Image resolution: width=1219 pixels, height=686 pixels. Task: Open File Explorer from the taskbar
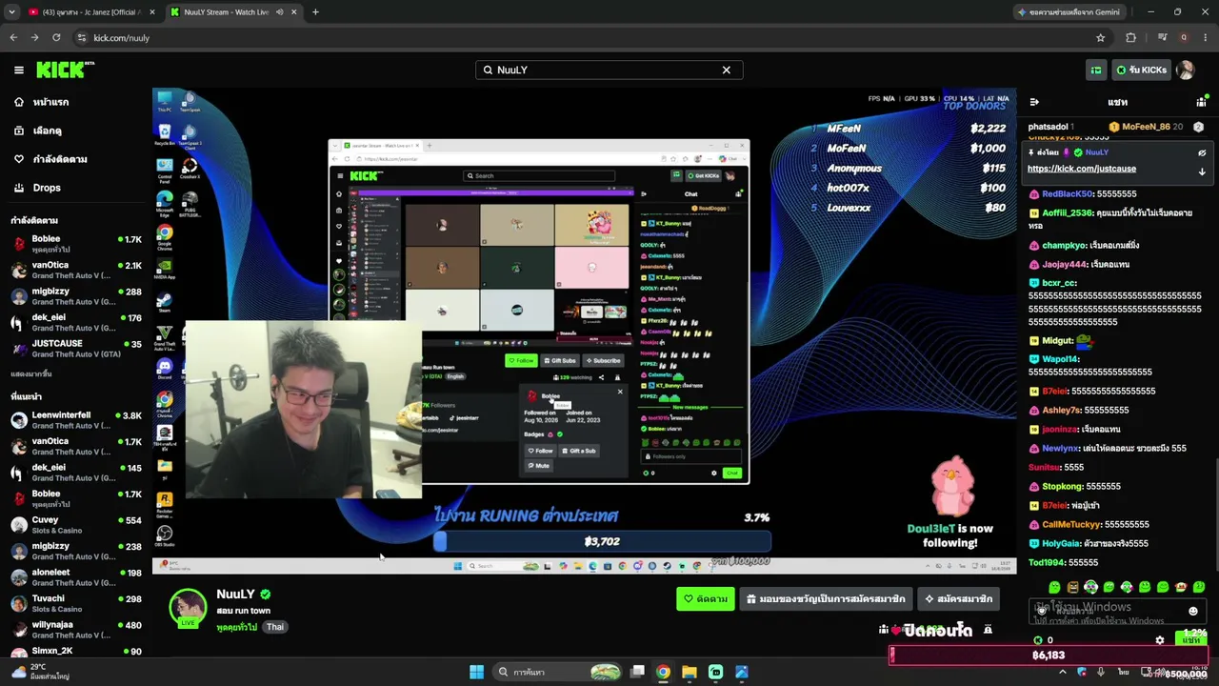[x=689, y=672]
